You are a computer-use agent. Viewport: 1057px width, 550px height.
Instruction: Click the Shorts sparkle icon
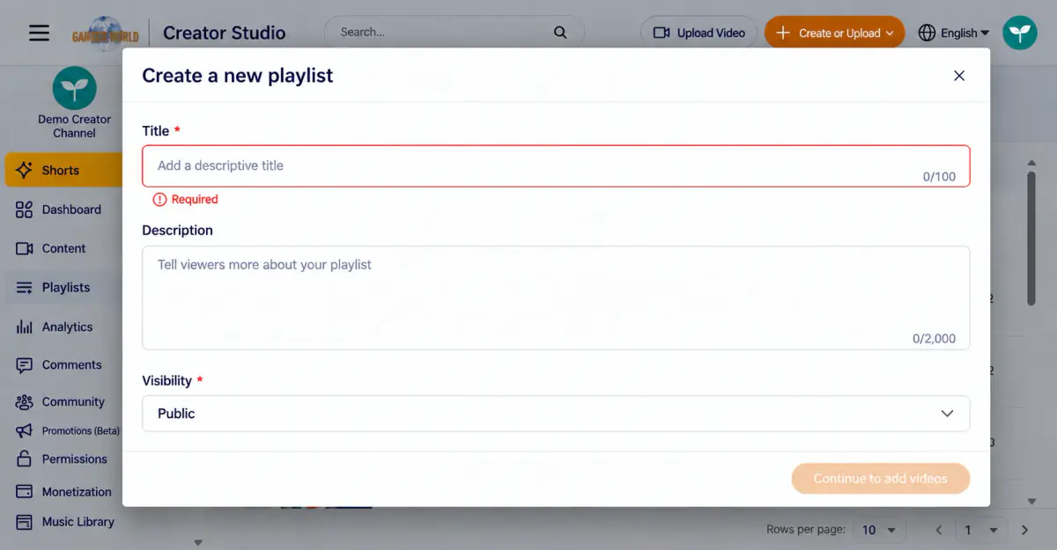[x=25, y=170]
